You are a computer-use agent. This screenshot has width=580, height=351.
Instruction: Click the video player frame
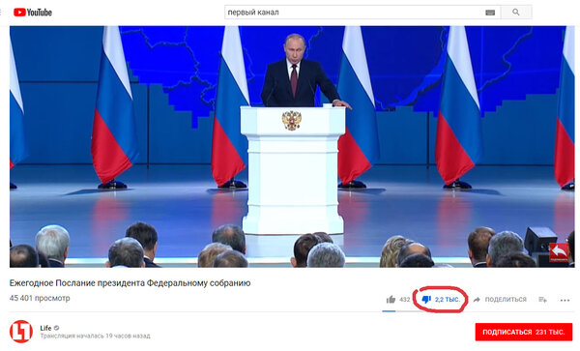(292, 146)
